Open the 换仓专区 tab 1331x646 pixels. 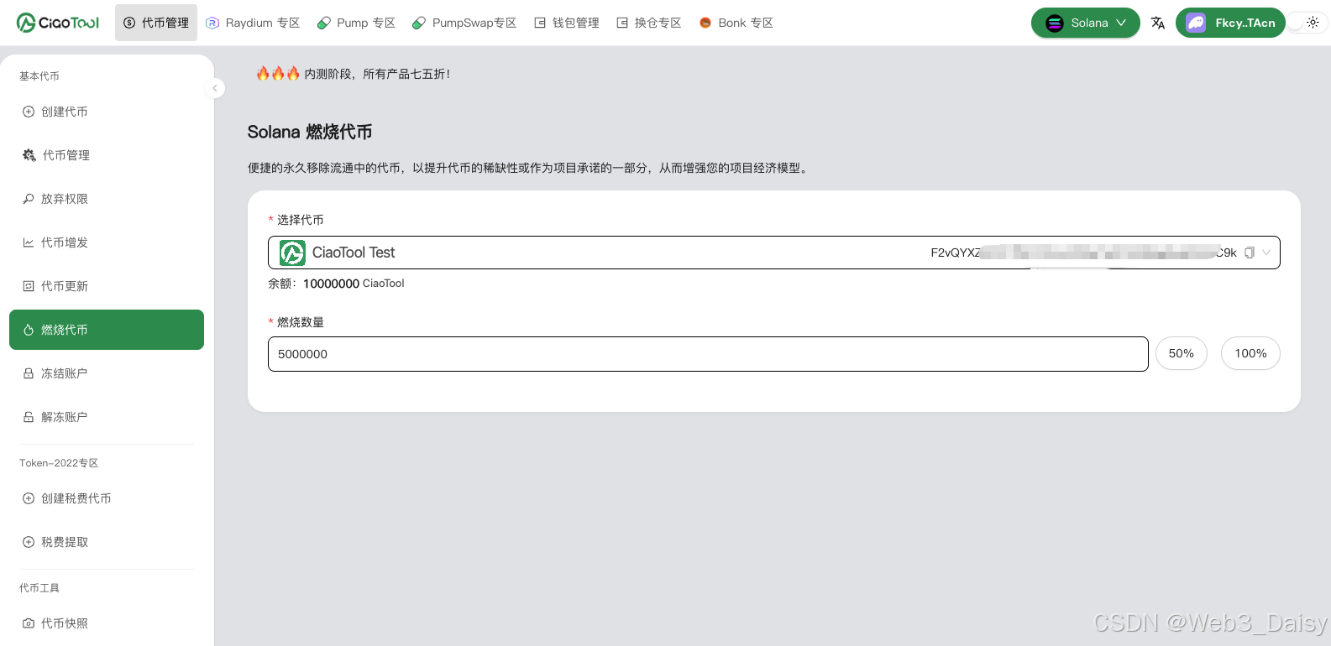tap(649, 23)
